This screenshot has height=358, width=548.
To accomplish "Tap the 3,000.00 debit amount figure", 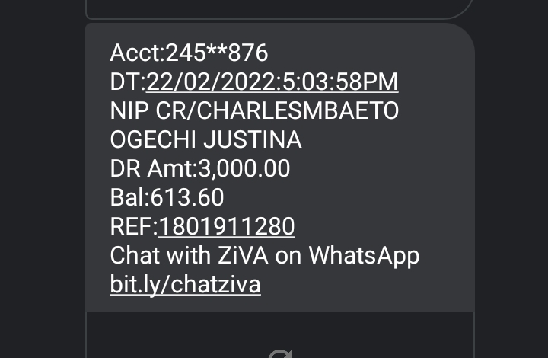I will (244, 168).
